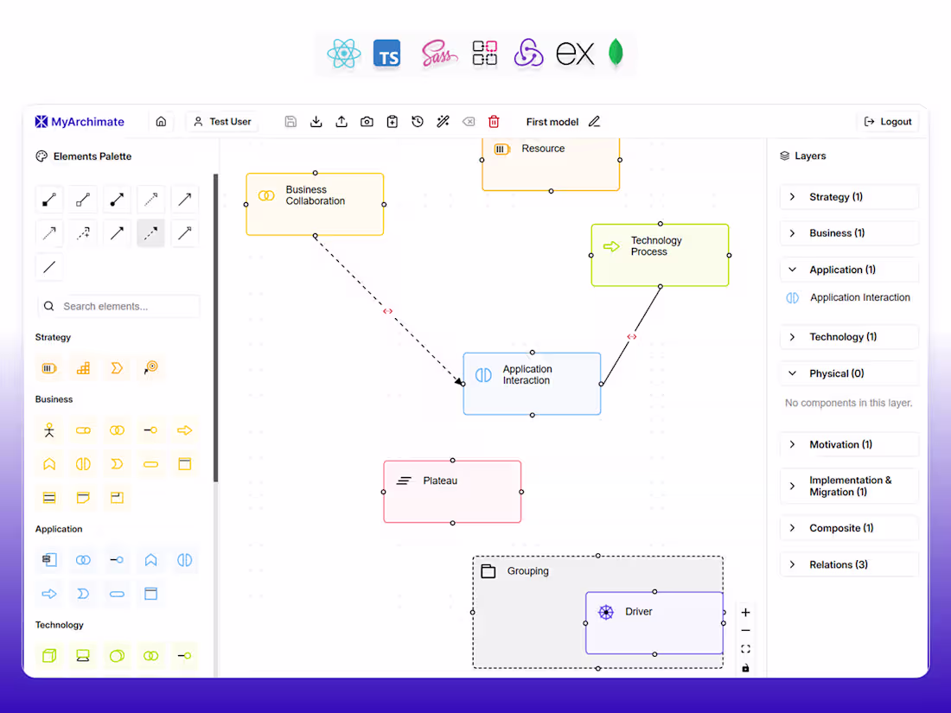This screenshot has width=951, height=713.
Task: Select the Business Collaboration node on canvas
Action: tap(315, 204)
